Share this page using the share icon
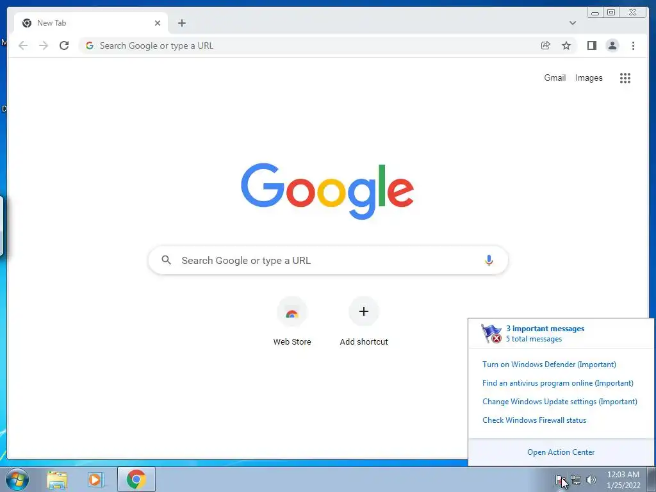The width and height of the screenshot is (656, 492). pyautogui.click(x=546, y=45)
